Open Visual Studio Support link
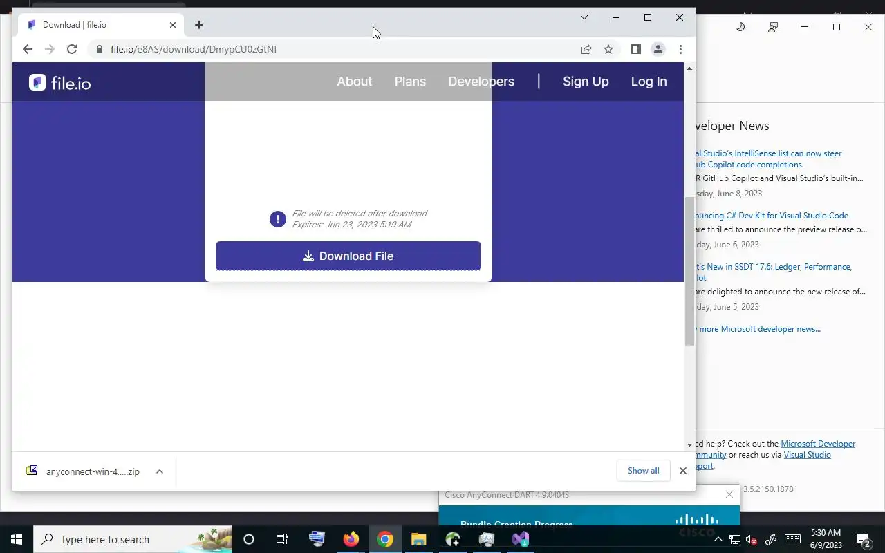Viewport: 885px width, 553px height. 808,455
